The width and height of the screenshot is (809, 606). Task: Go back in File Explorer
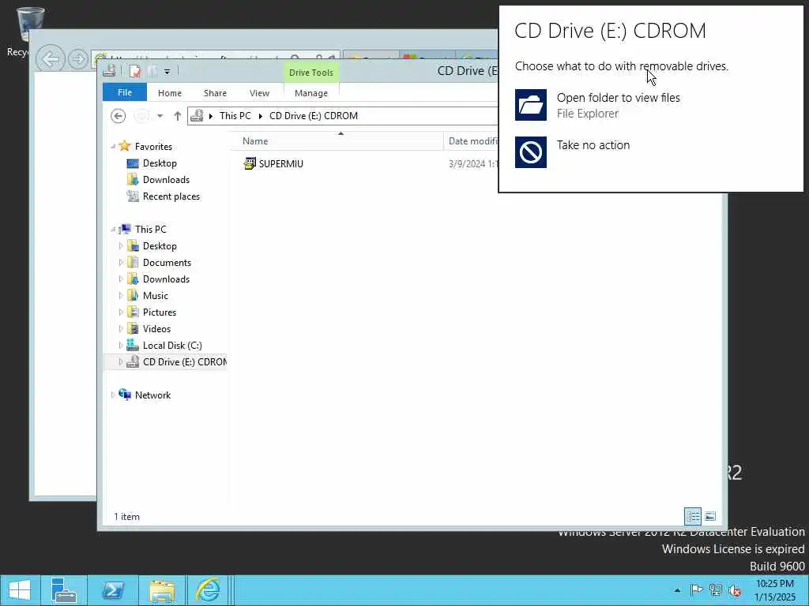(x=119, y=116)
